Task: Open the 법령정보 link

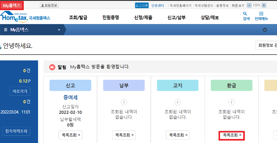Action: coord(222,5)
